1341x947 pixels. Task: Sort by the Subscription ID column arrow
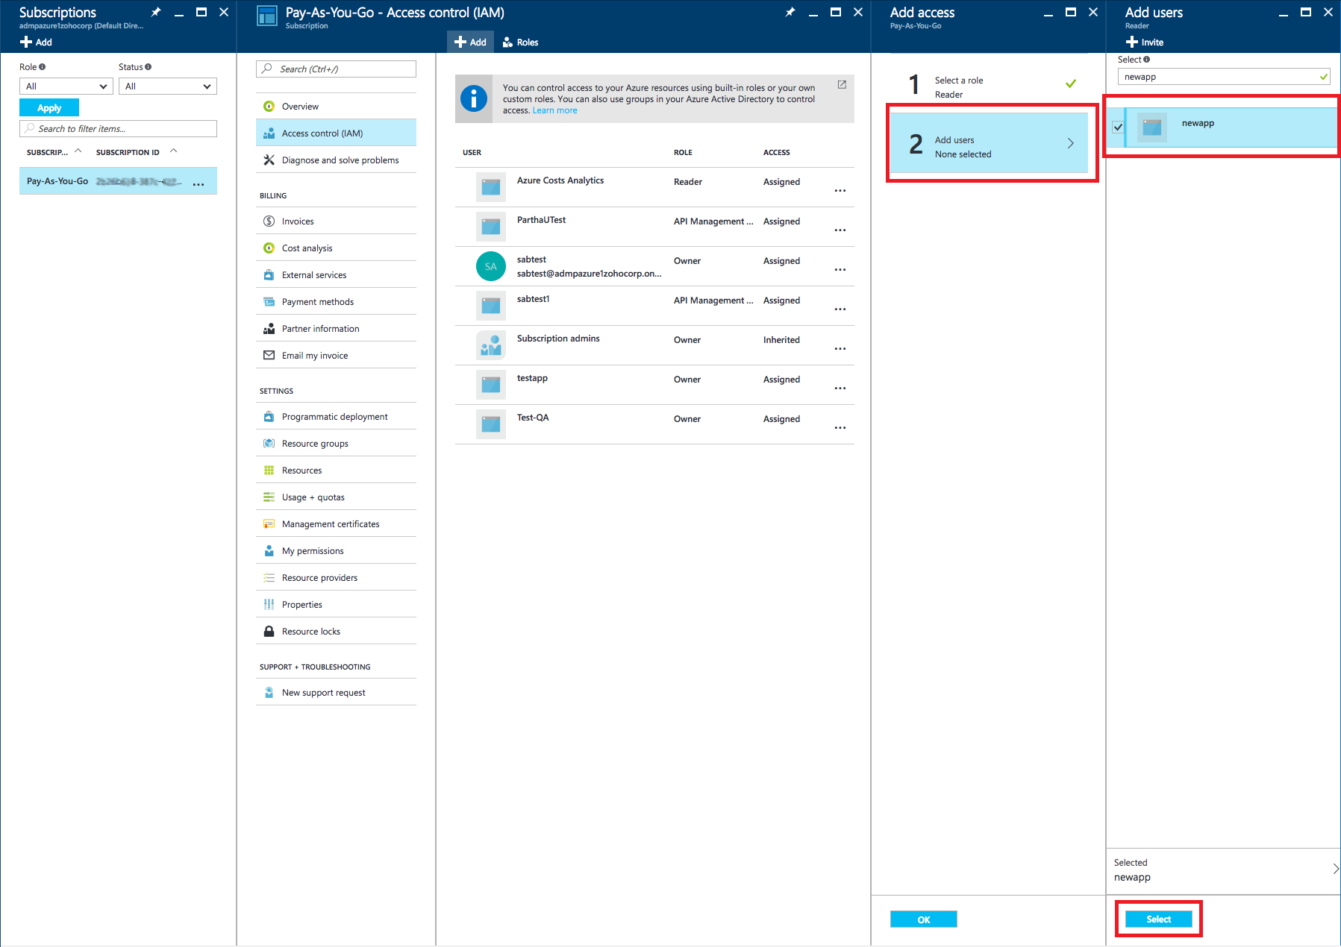pos(173,151)
